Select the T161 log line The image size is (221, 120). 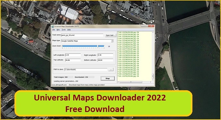[128, 76]
